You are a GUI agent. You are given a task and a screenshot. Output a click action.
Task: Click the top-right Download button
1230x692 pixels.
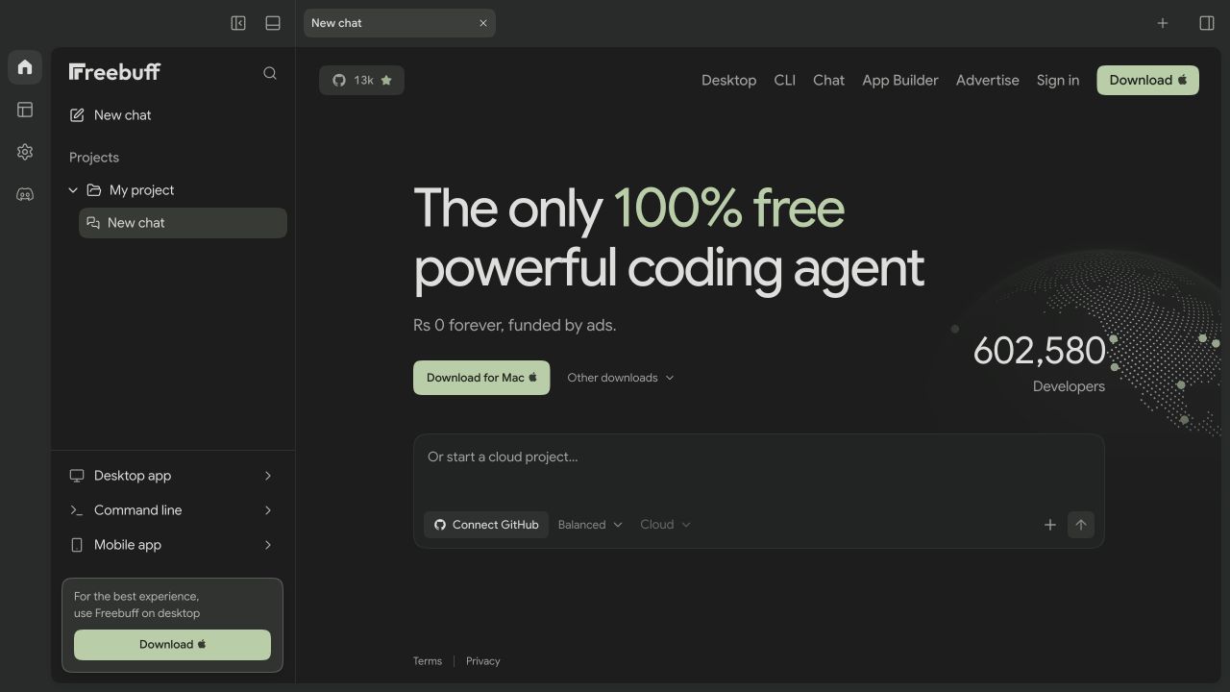[x=1148, y=81]
